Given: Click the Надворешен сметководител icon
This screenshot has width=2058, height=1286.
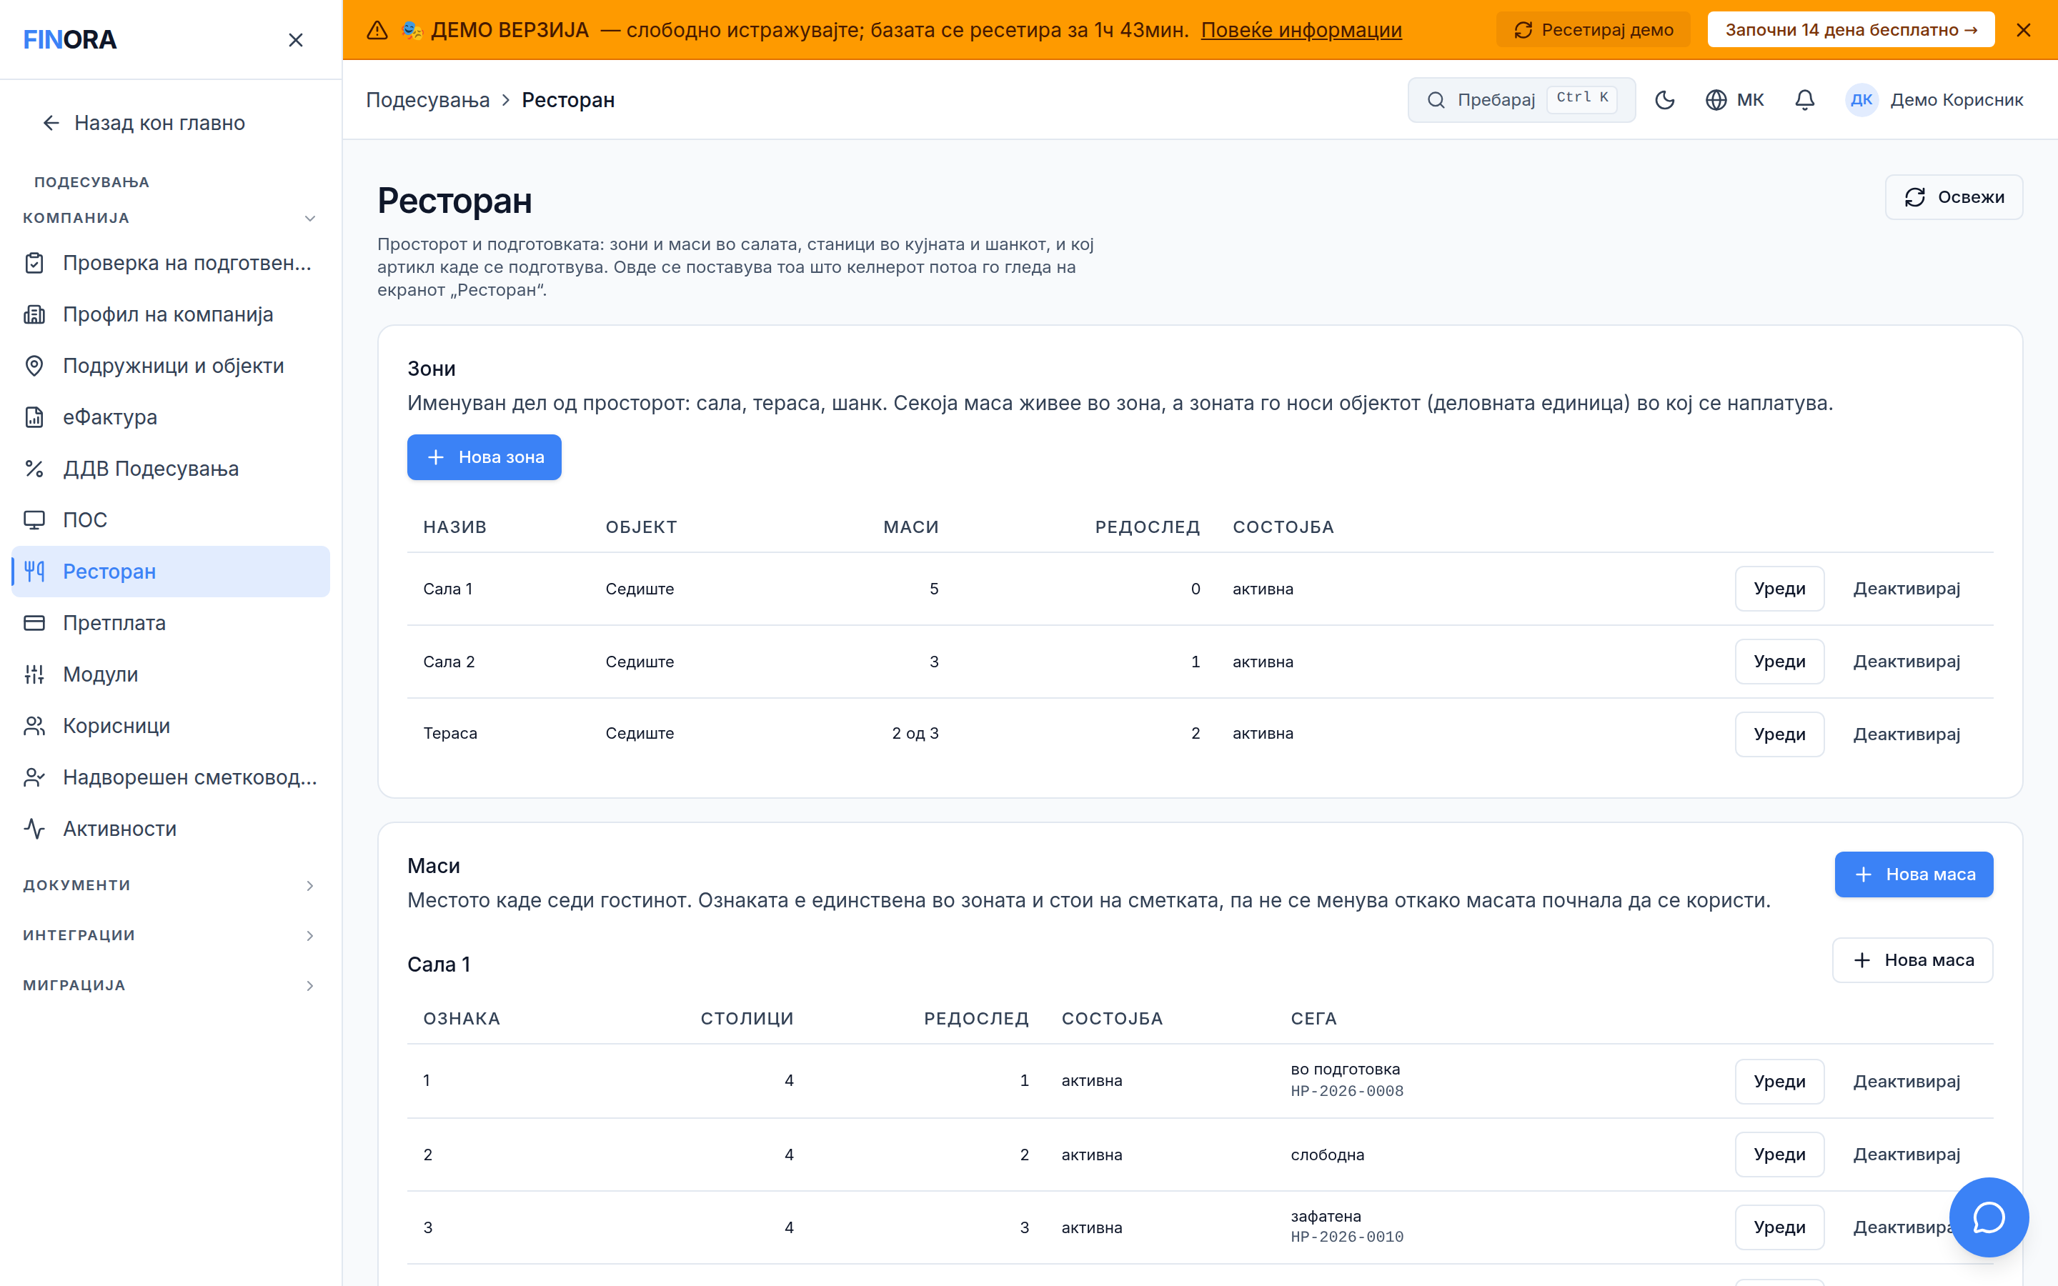Looking at the screenshot, I should tap(34, 777).
